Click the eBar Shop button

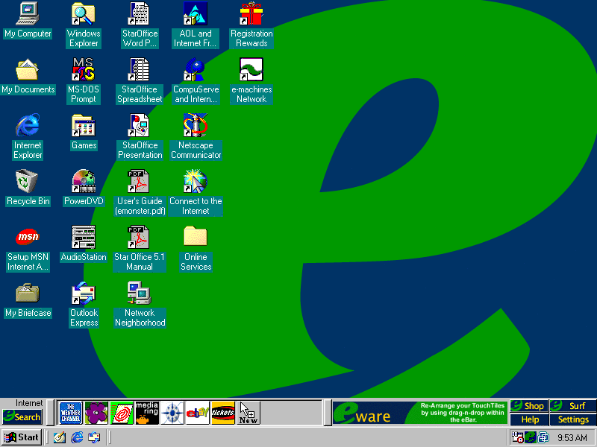tap(528, 406)
